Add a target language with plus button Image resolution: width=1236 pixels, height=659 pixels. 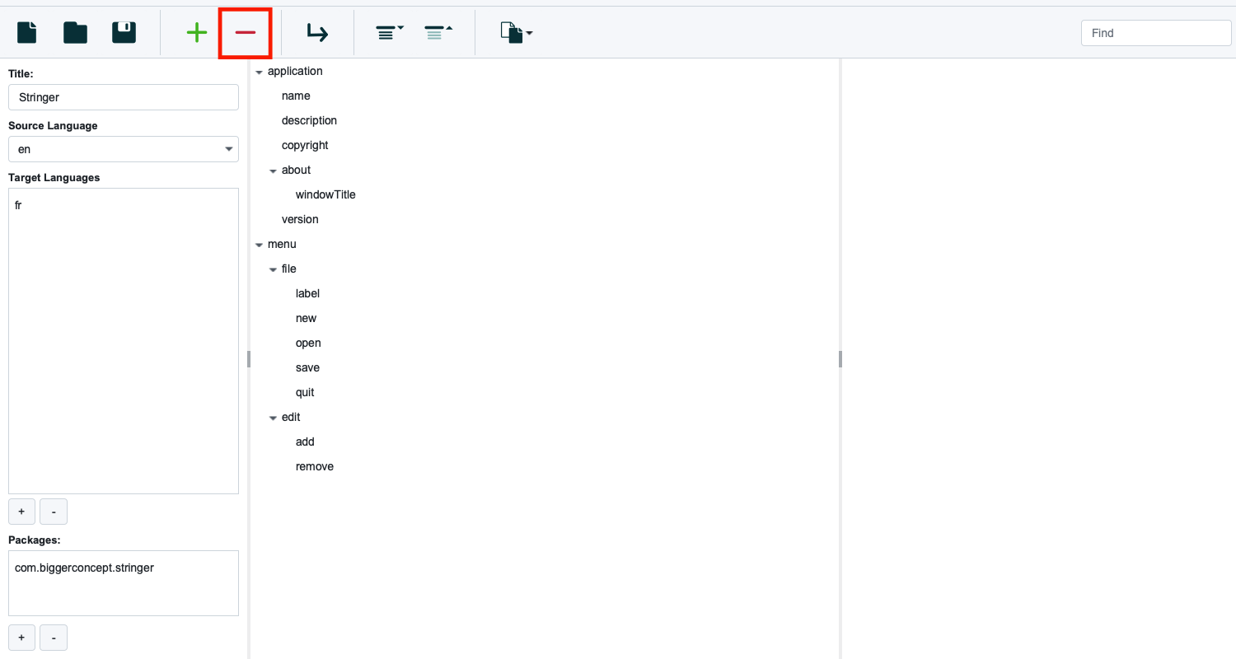pos(21,512)
